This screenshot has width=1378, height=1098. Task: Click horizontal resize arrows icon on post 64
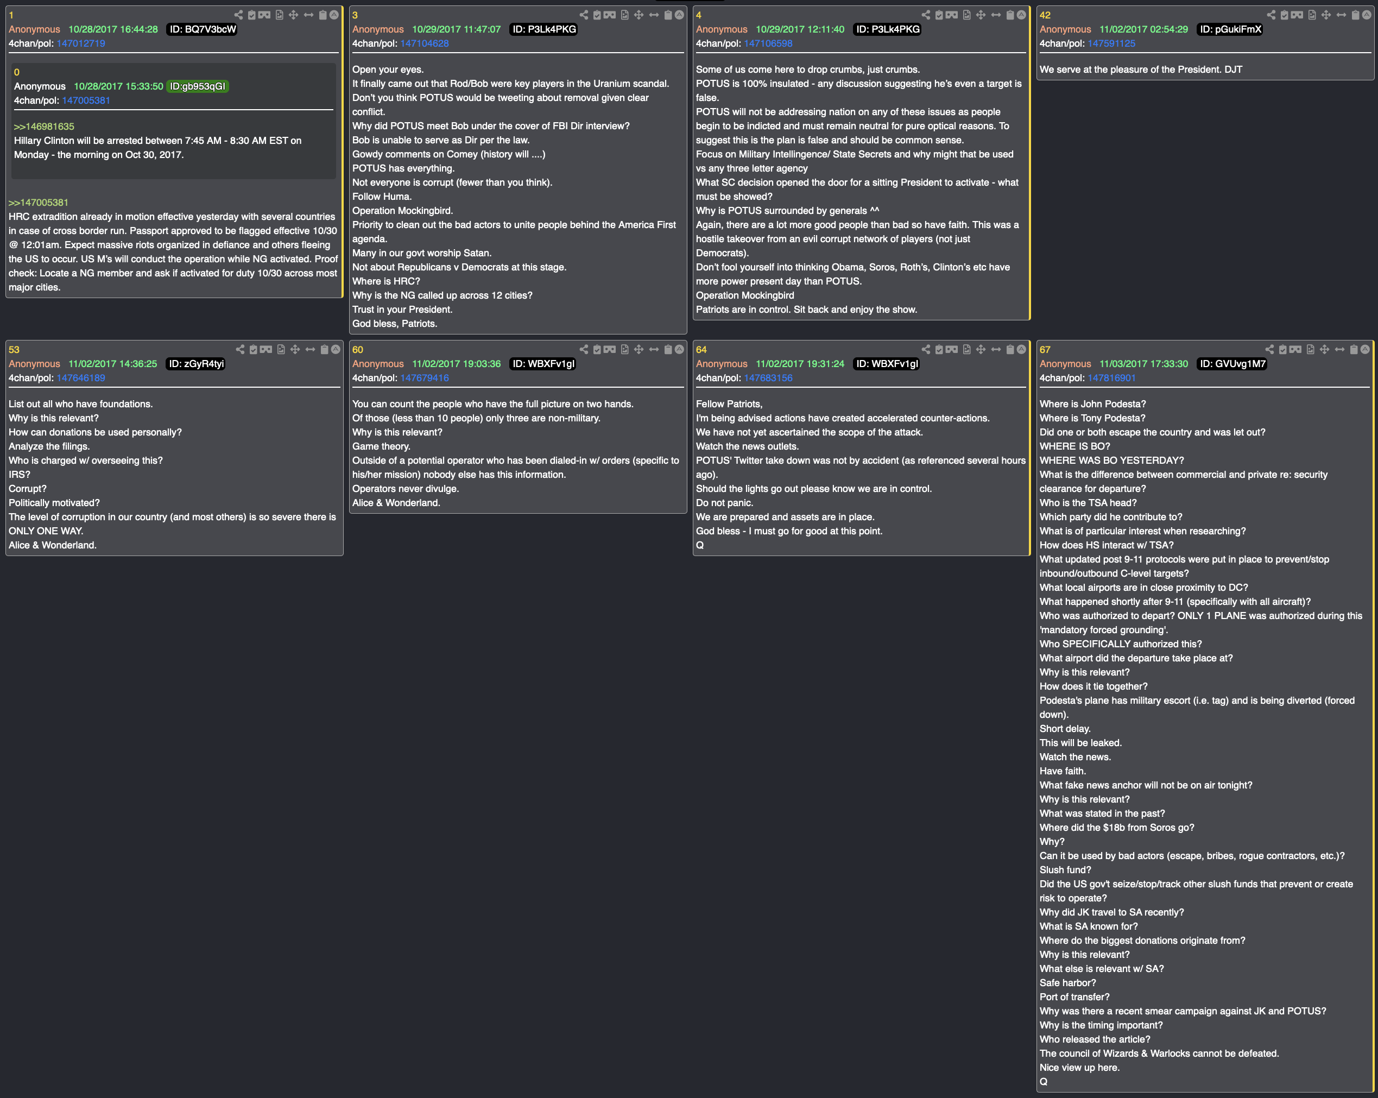tap(996, 350)
